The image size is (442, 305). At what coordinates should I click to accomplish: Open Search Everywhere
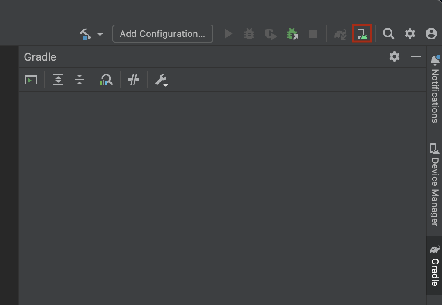tap(388, 34)
